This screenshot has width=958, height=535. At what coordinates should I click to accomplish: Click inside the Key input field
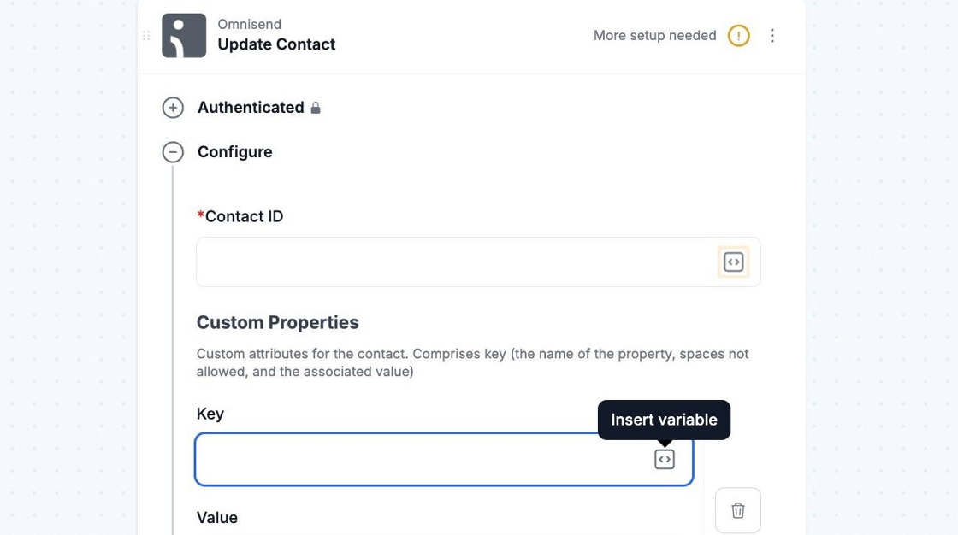click(x=419, y=460)
